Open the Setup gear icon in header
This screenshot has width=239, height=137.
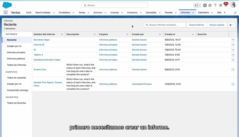coord(220,5)
